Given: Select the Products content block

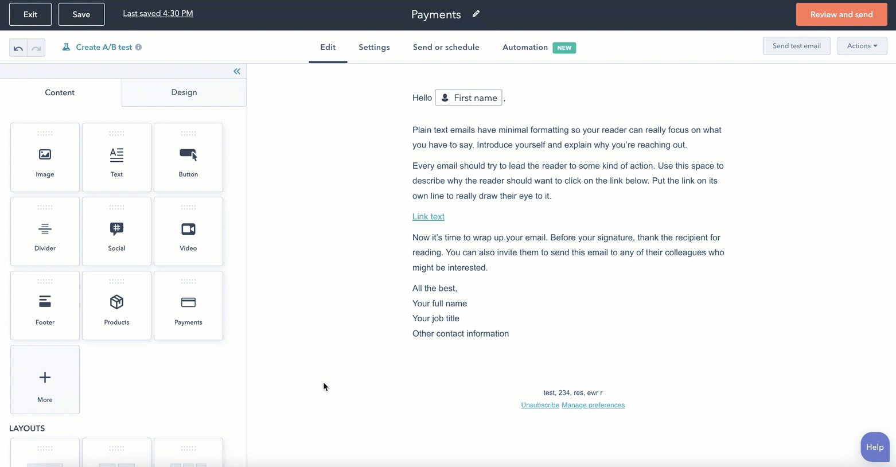Looking at the screenshot, I should tap(116, 306).
